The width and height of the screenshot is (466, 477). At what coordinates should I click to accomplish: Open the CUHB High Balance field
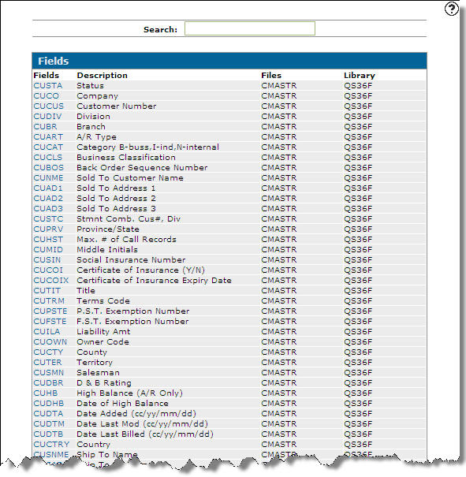tap(45, 393)
